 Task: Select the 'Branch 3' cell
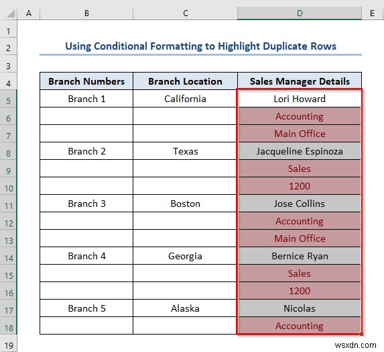coord(86,204)
